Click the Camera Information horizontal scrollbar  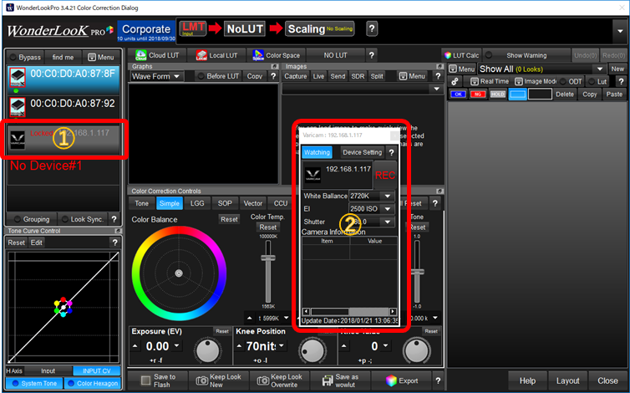349,311
